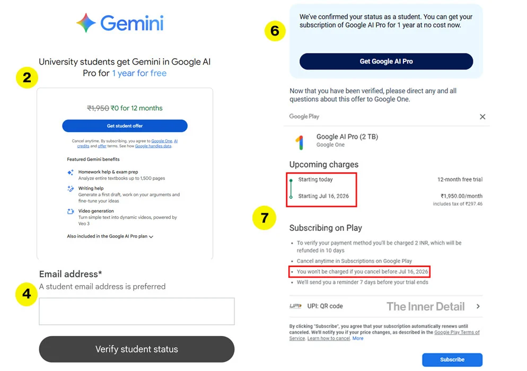The image size is (527, 371).
Task: Click the Homework help sparkle icon
Action: point(71,172)
